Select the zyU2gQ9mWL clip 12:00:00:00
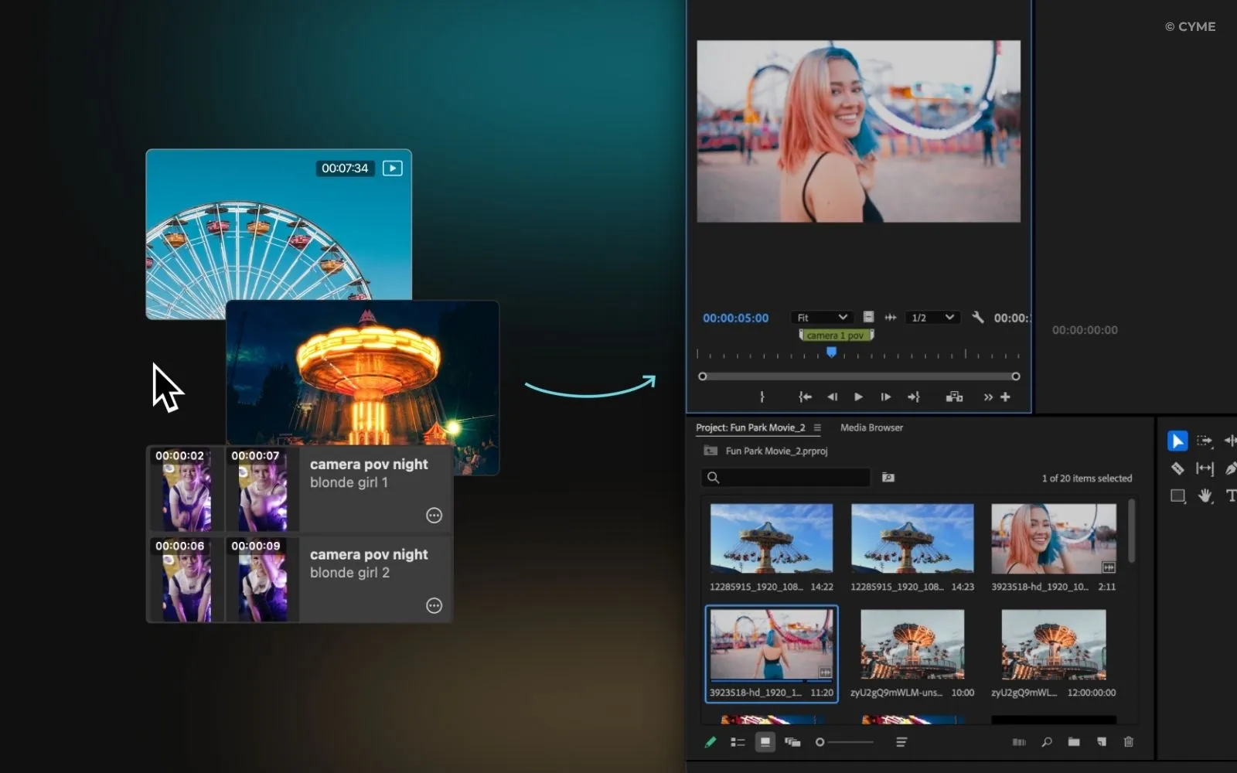Image resolution: width=1237 pixels, height=773 pixels. tap(1054, 654)
